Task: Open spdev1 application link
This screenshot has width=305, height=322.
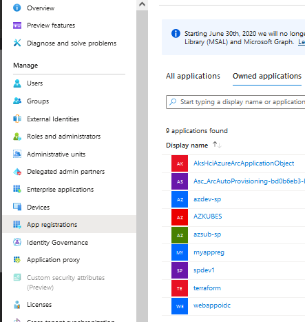Action: click(x=204, y=270)
